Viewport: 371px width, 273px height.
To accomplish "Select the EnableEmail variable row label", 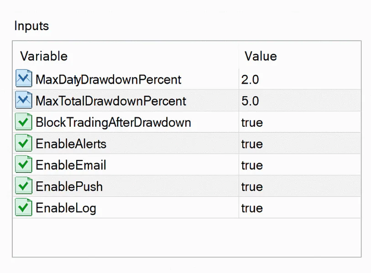I will [x=71, y=165].
